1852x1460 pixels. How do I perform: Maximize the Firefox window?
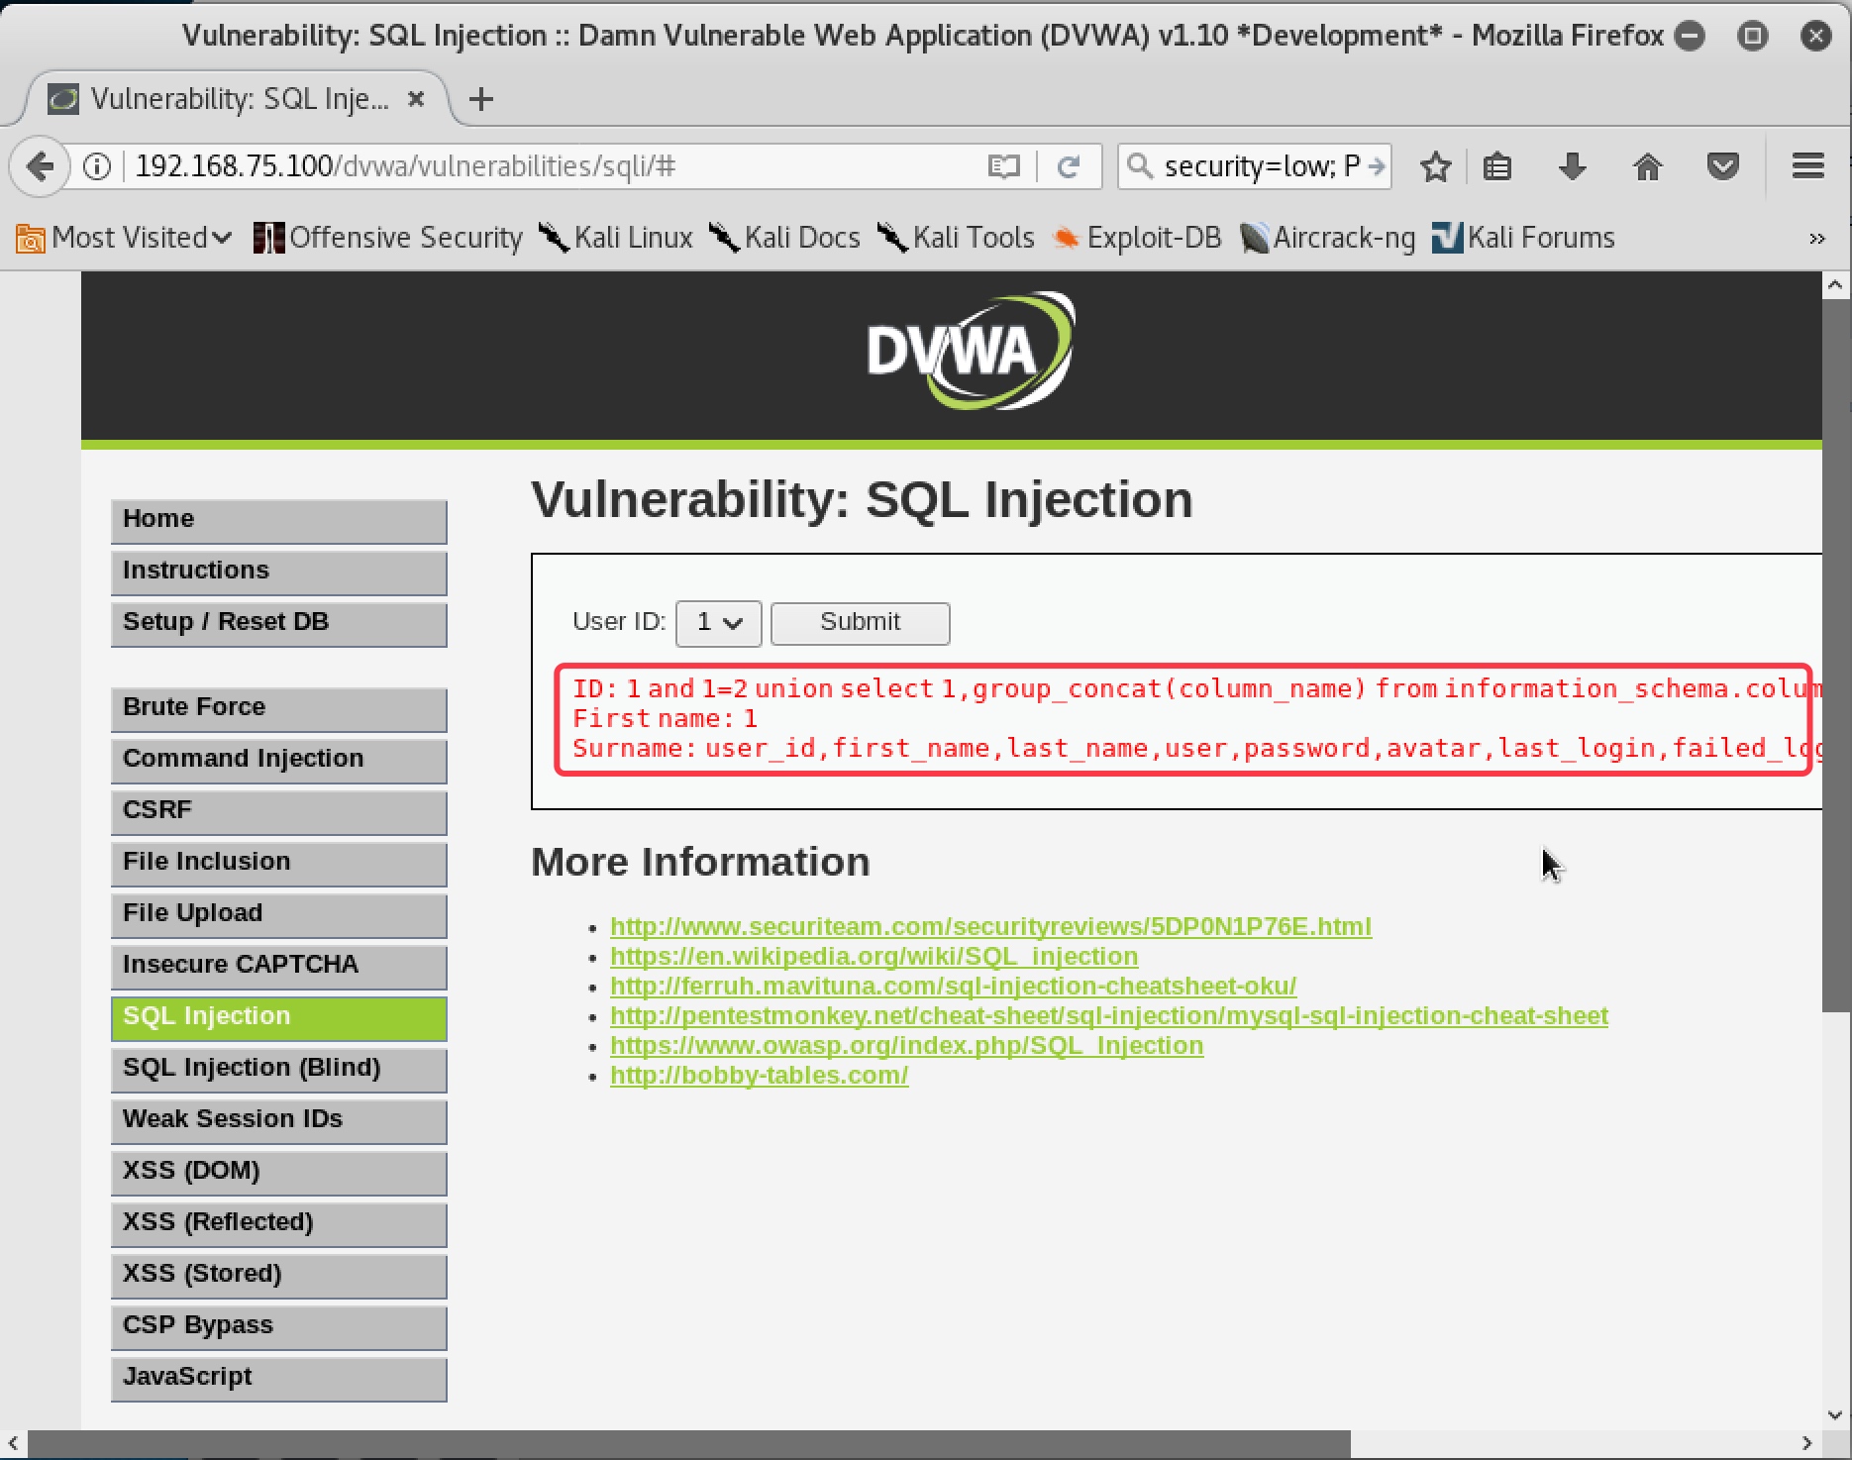(x=1752, y=37)
